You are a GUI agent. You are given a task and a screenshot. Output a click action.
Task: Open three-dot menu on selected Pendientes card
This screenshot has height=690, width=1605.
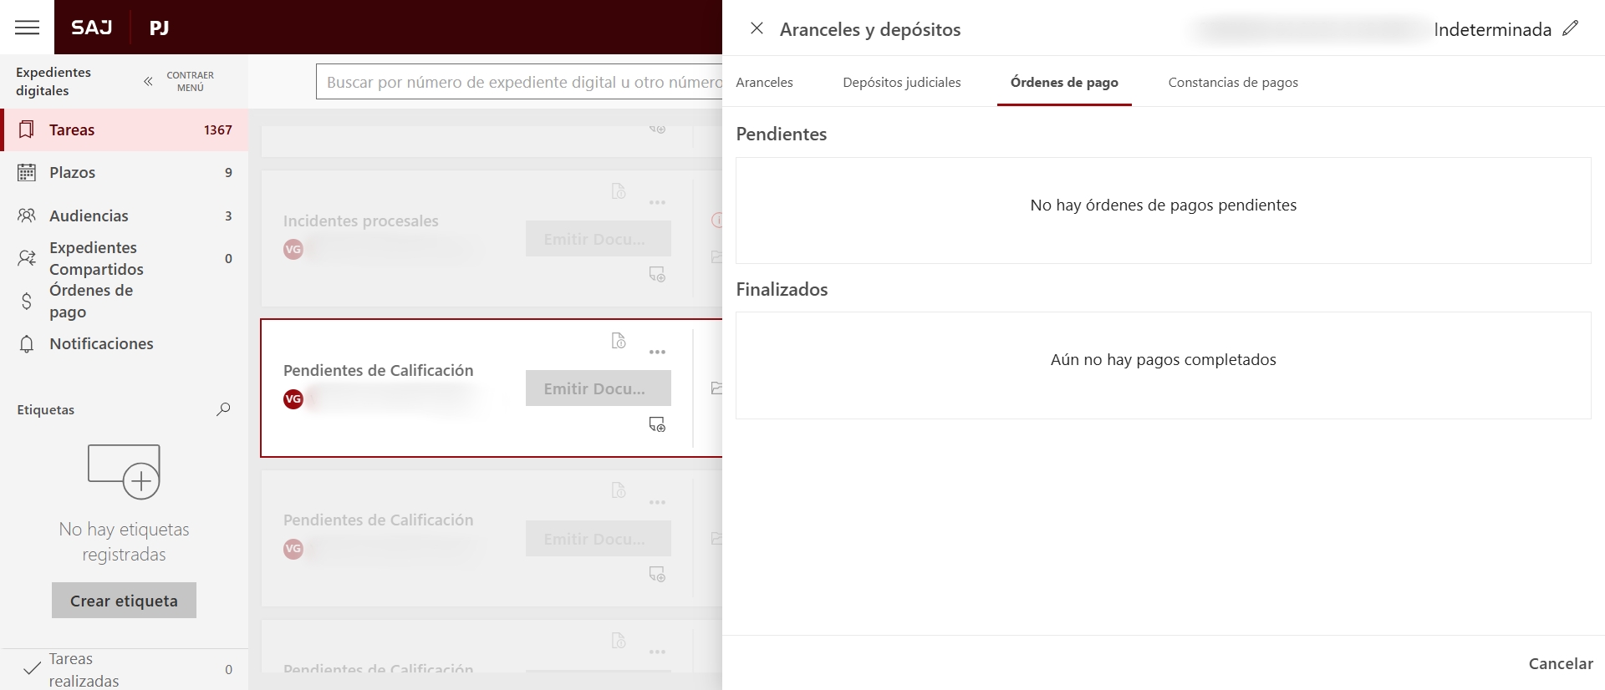click(658, 353)
